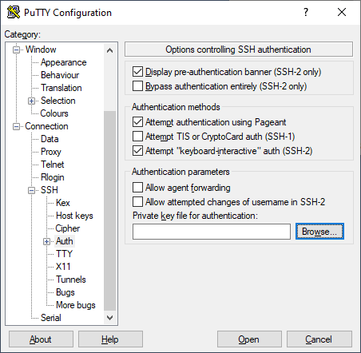
Task: Enable Bypass authentication entirely checkbox
Action: click(x=137, y=86)
